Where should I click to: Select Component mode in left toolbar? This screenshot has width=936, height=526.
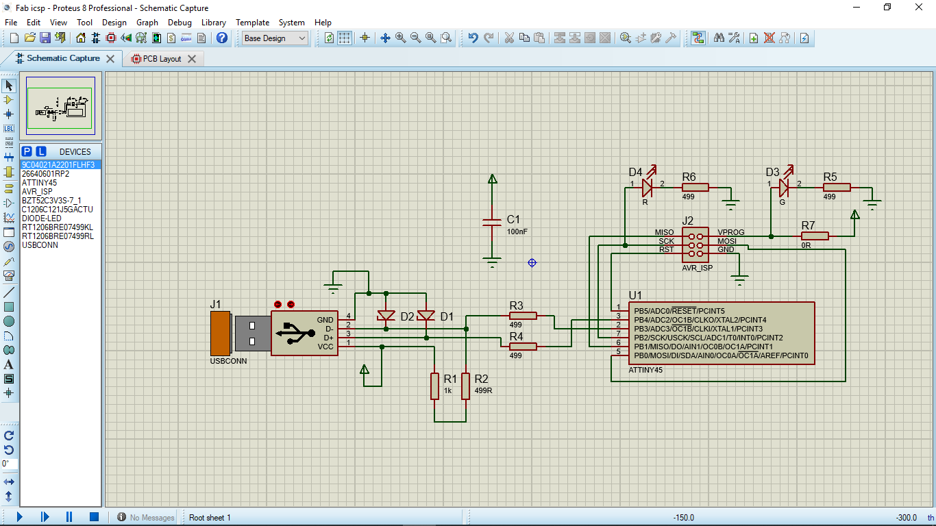9,100
